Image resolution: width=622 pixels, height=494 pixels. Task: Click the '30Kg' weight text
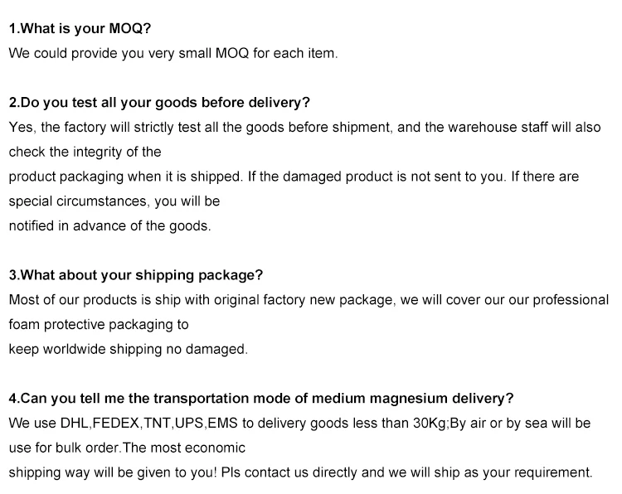(x=430, y=423)
